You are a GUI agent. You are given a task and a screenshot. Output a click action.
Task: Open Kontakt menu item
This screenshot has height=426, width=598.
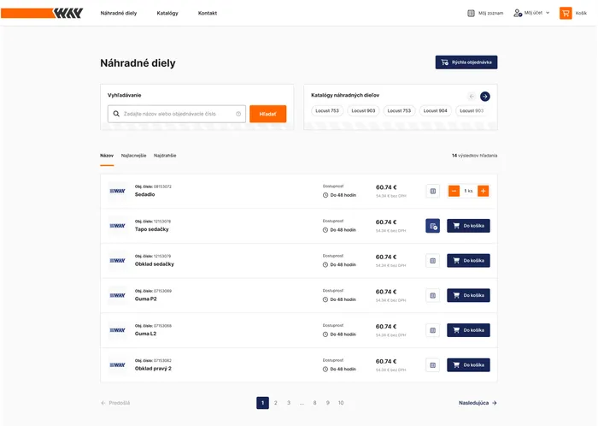pyautogui.click(x=208, y=13)
